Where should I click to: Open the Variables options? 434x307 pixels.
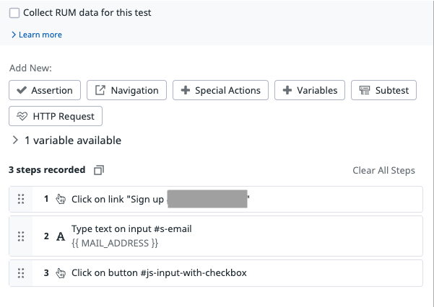click(310, 90)
